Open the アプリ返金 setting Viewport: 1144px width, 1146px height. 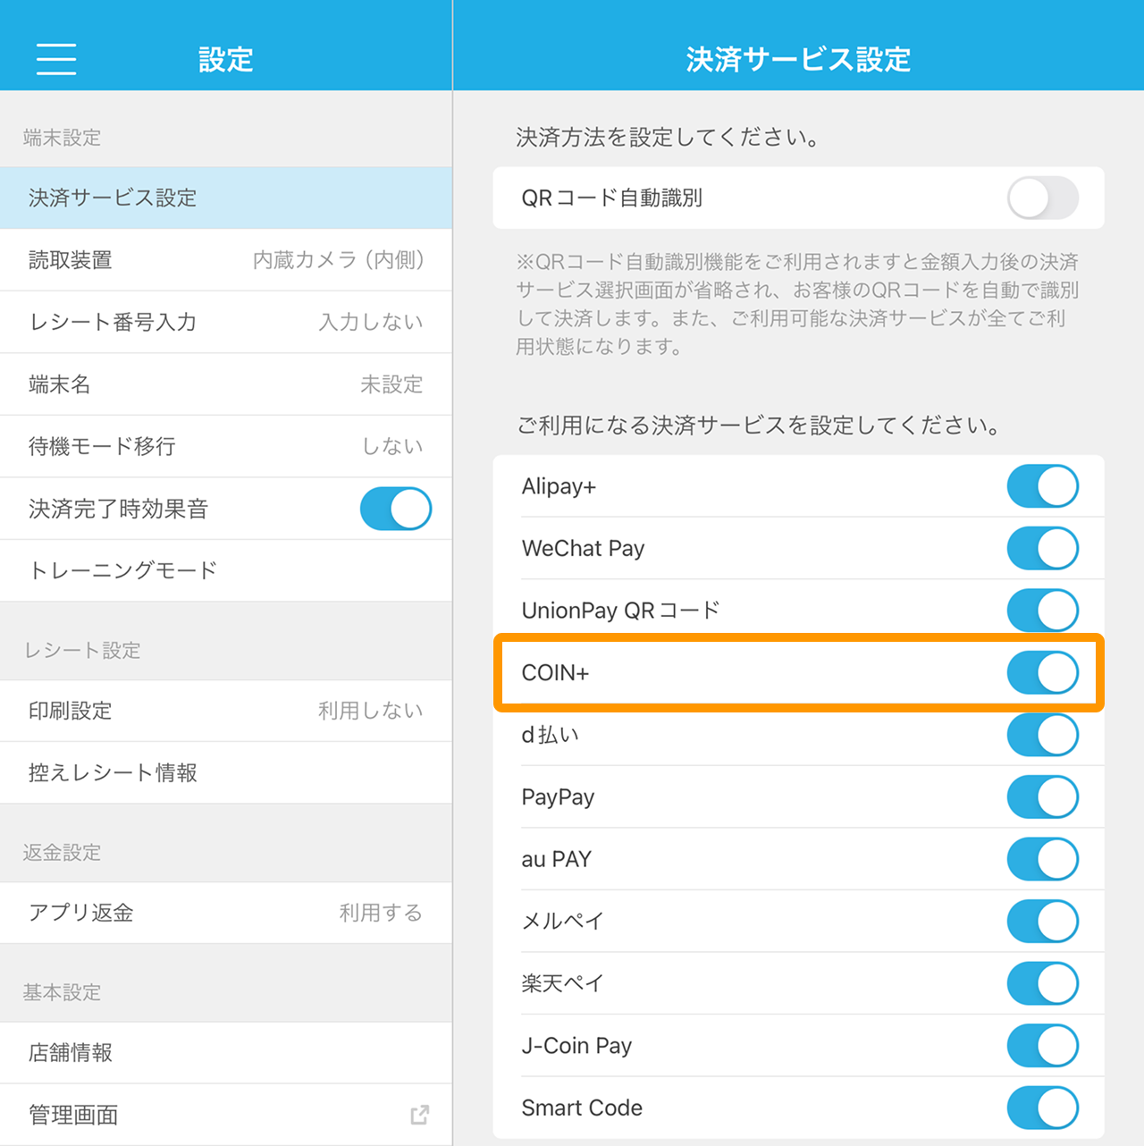pyautogui.click(x=225, y=913)
